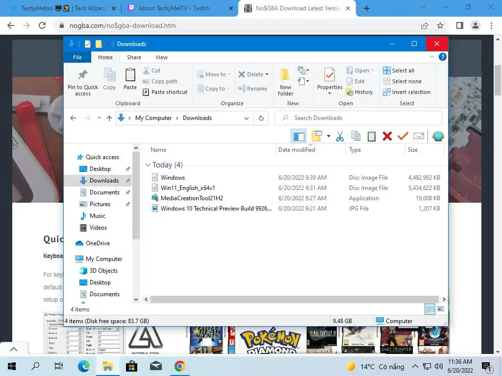This screenshot has height=376, width=502.
Task: Create a New folder from the ribbon
Action: click(285, 82)
